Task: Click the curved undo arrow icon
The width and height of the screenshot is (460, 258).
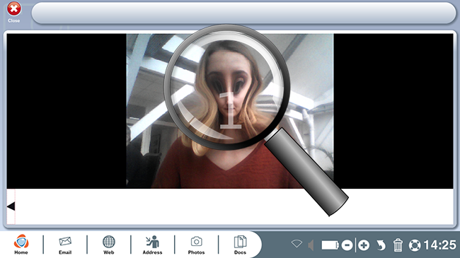Action: (x=381, y=245)
